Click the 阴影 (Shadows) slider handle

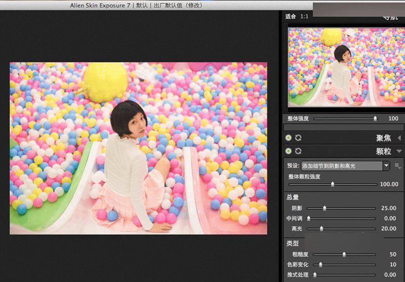tap(325, 208)
